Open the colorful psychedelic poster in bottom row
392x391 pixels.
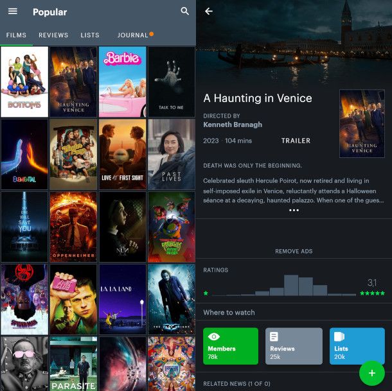pos(172,364)
